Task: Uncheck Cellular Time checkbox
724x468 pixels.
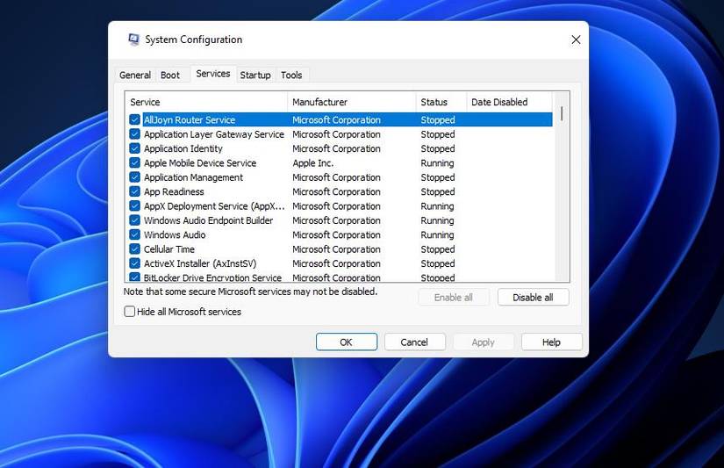Action: (135, 249)
